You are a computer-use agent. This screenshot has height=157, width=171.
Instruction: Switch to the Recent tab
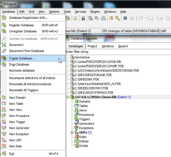[x=123, y=46]
